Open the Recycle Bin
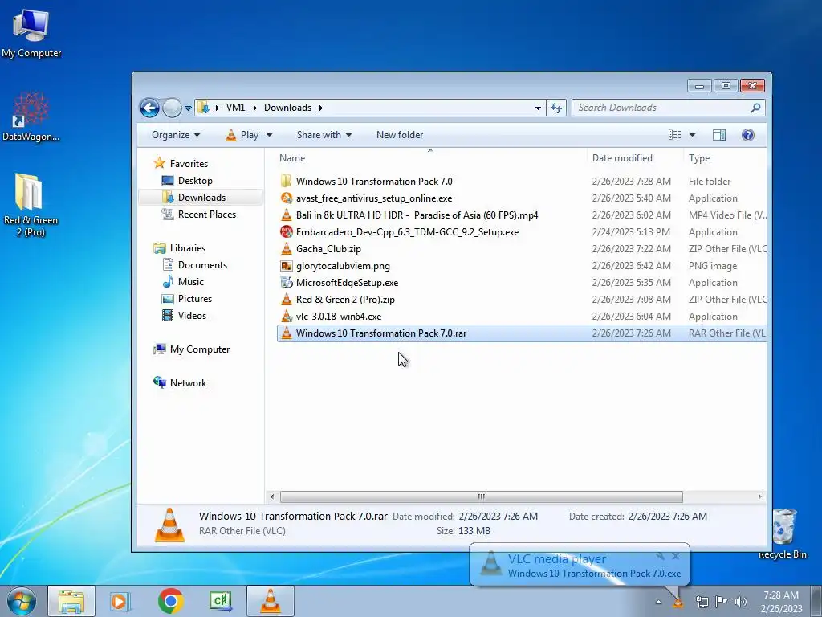This screenshot has height=617, width=822. [x=783, y=533]
